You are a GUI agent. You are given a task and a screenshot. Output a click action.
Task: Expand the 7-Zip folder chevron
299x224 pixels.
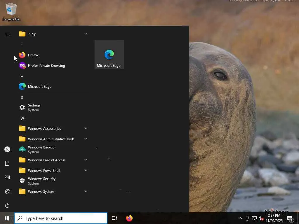point(86,34)
